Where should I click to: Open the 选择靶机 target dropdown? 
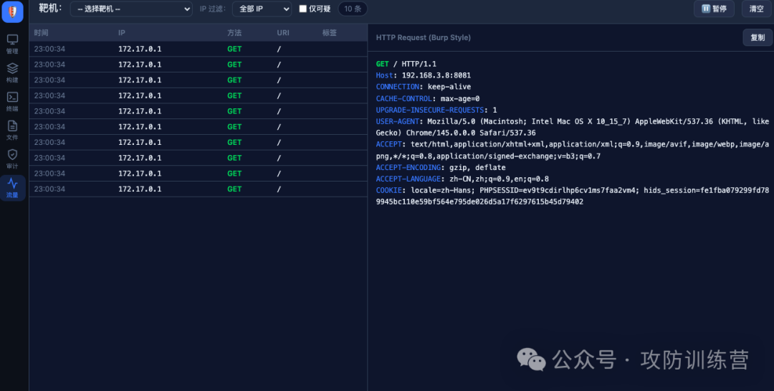point(131,9)
